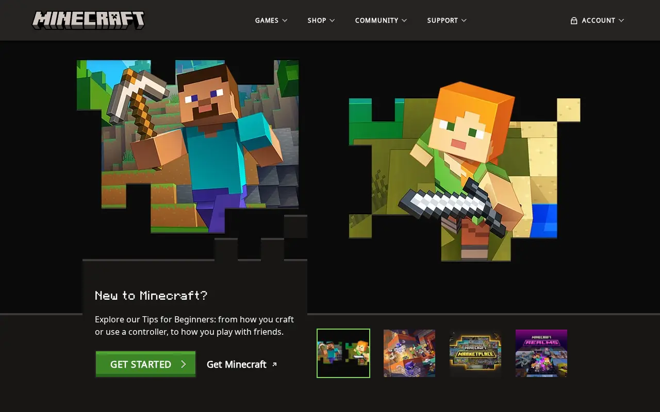
Task: Click the arrow icon inside Get Started button
Action: [x=184, y=364]
